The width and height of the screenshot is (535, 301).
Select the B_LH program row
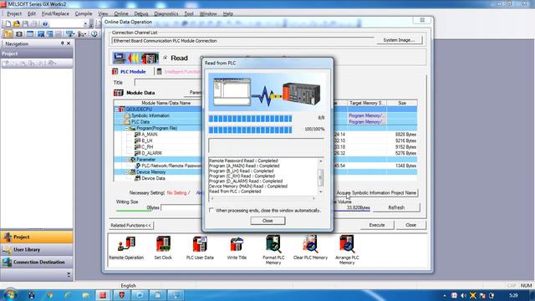click(265, 140)
